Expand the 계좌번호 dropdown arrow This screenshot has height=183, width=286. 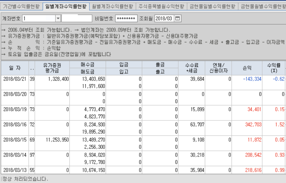pyautogui.click(x=58, y=19)
